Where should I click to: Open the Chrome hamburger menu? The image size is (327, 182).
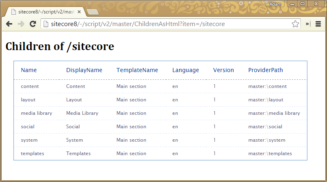318,24
